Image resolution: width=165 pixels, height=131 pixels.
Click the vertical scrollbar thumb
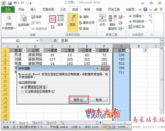162,80
